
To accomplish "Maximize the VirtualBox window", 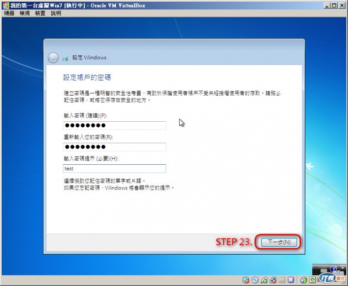I will coord(334,5).
